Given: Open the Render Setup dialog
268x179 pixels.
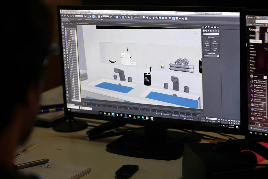Looking at the screenshot, I should click(x=173, y=18).
